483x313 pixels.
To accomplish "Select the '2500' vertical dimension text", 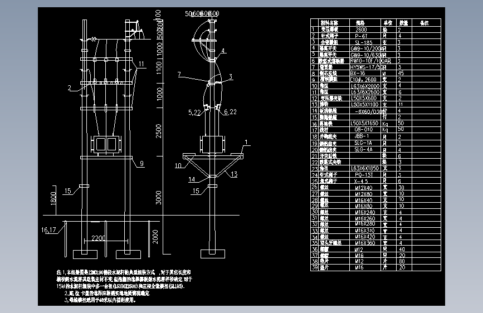I will [x=158, y=131].
